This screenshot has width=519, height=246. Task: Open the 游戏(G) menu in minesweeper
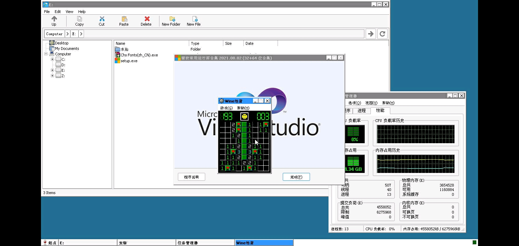click(x=226, y=108)
